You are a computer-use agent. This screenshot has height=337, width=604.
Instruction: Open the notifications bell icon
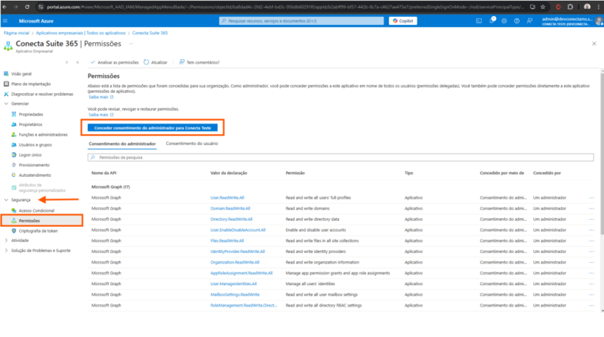click(492, 21)
